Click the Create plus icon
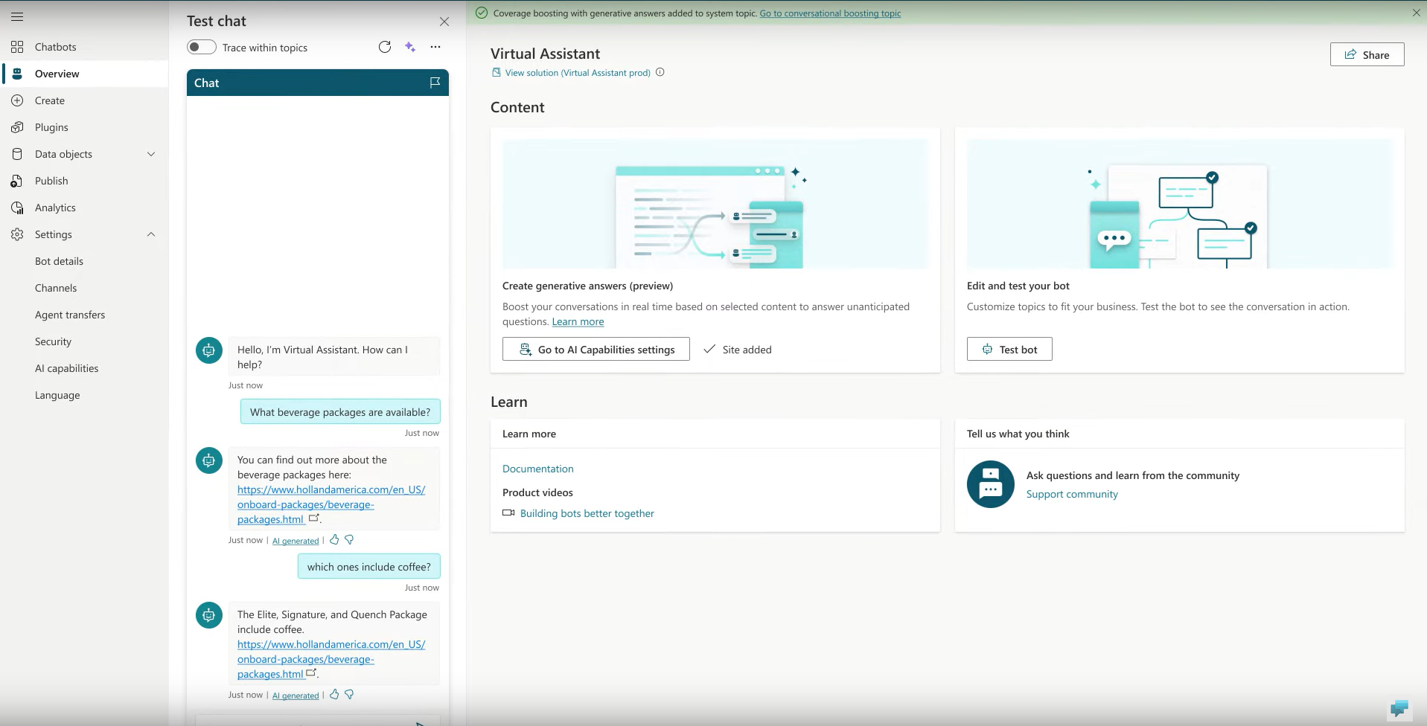The width and height of the screenshot is (1427, 726). point(16,100)
